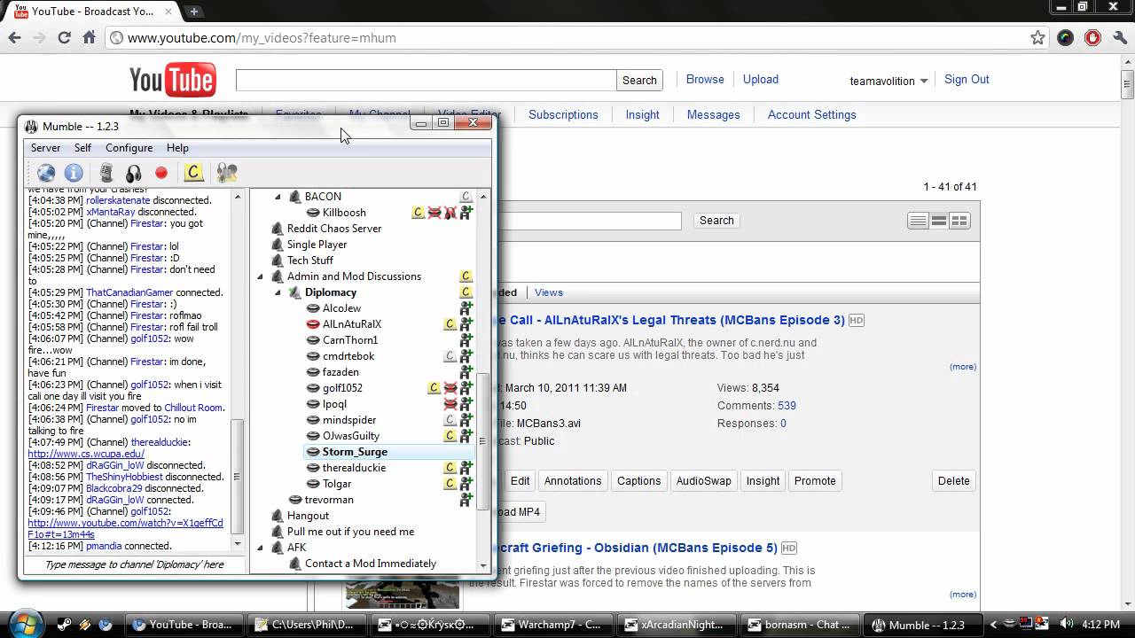Select the Hangout channel

click(x=308, y=516)
